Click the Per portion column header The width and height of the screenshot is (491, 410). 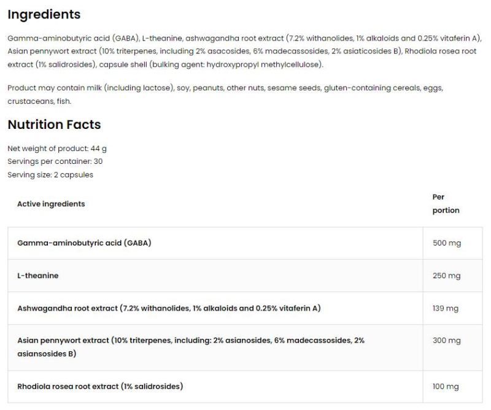click(x=446, y=204)
